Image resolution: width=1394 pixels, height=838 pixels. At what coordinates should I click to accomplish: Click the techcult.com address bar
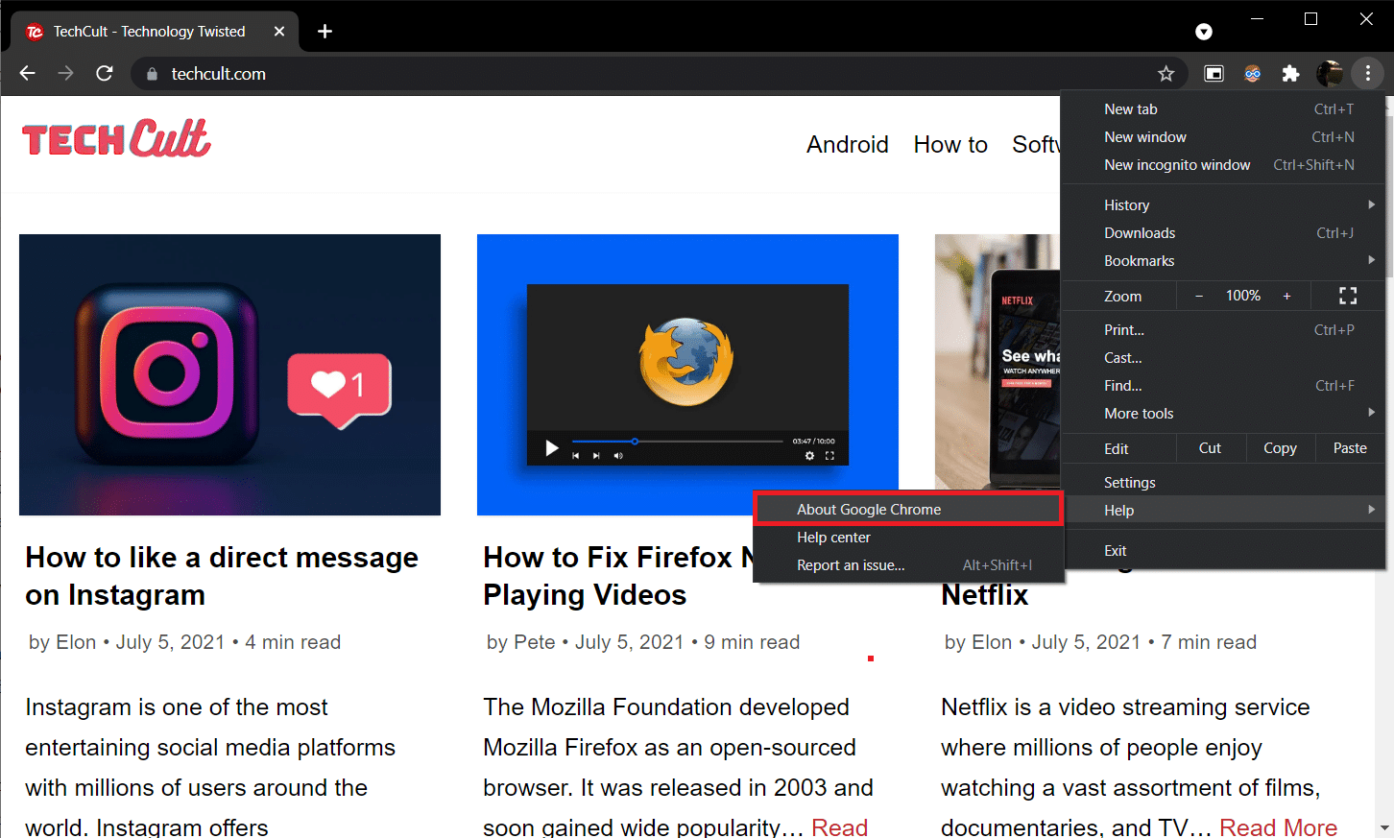point(576,74)
